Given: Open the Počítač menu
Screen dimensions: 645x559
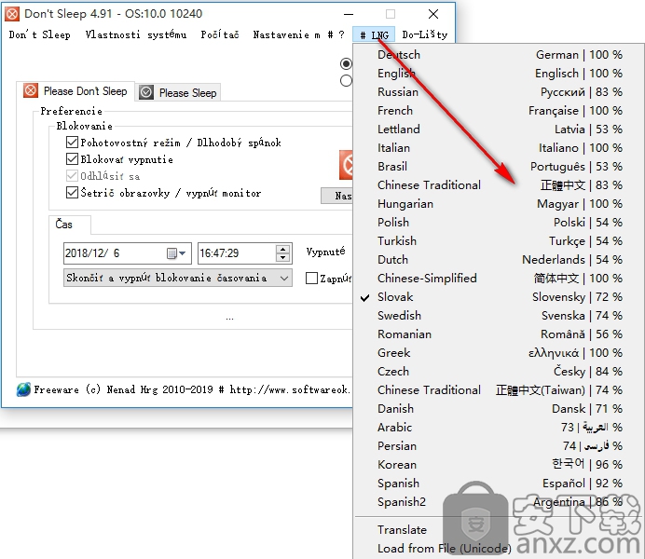Looking at the screenshot, I should (x=220, y=34).
